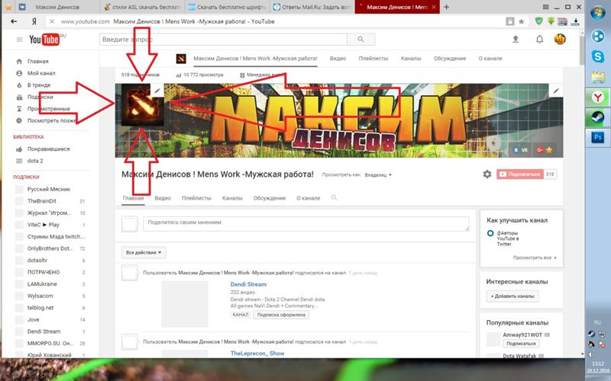The height and width of the screenshot is (381, 611).
Task: Open 'Все действия' dropdown
Action: (x=144, y=252)
